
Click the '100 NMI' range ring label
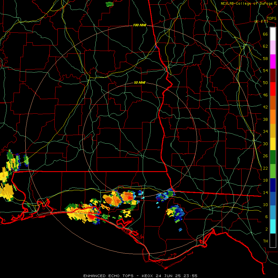click(140, 25)
